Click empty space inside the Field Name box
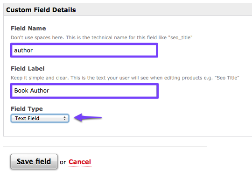 point(97,50)
